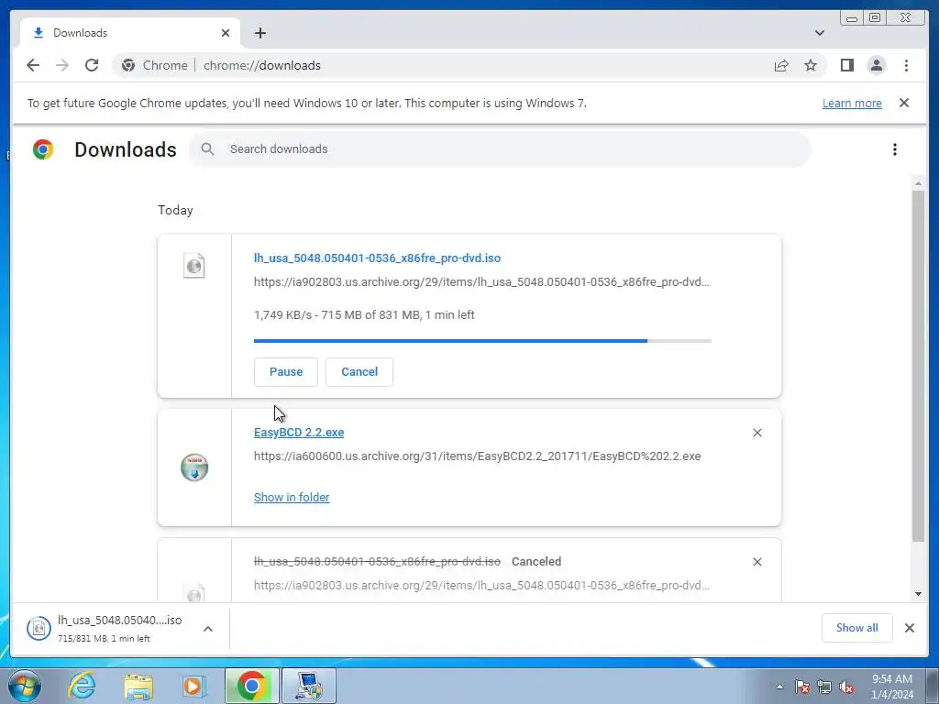Open Windows Media Player from the taskbar
The width and height of the screenshot is (939, 704).
[x=193, y=686]
